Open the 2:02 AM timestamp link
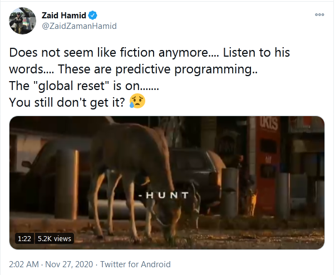This screenshot has width=335, height=275. pos(24,264)
